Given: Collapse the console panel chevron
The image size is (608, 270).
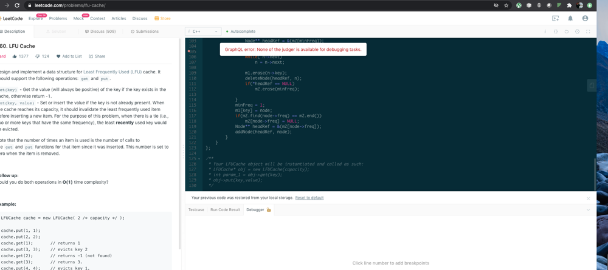Looking at the screenshot, I should click(x=588, y=210).
